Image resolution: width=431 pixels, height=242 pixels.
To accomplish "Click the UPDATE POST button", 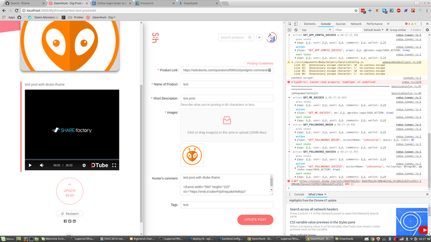I will tap(255, 220).
